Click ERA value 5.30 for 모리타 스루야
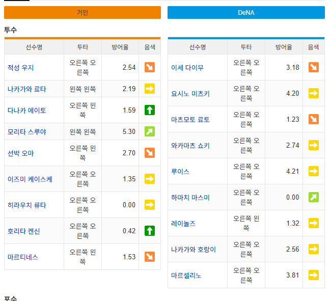 point(129,131)
